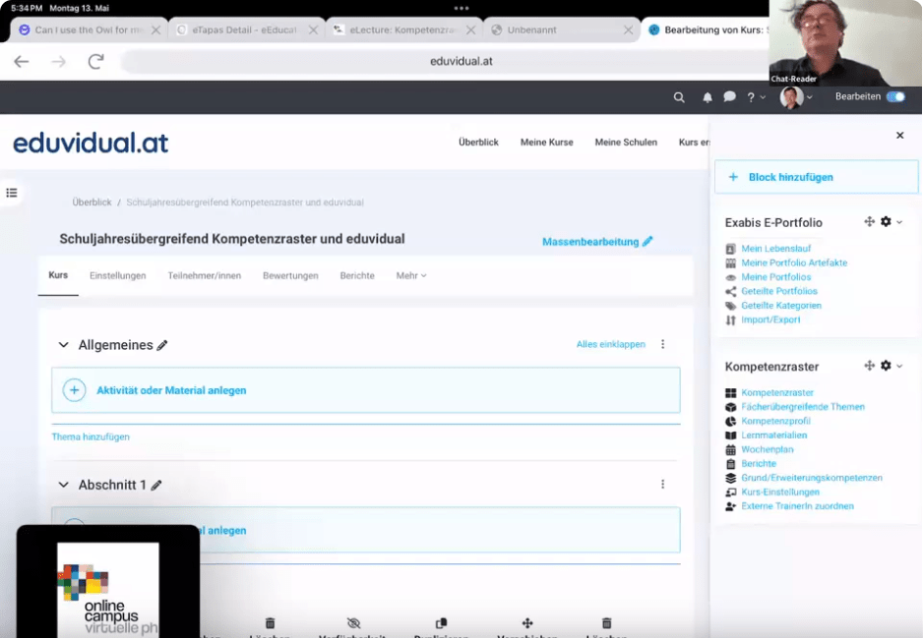923x638 pixels.
Task: Close the block drawer with X
Action: click(x=899, y=136)
